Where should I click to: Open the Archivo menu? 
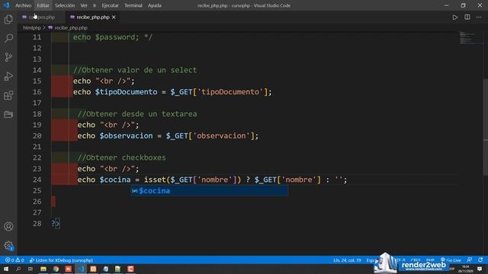24,5
